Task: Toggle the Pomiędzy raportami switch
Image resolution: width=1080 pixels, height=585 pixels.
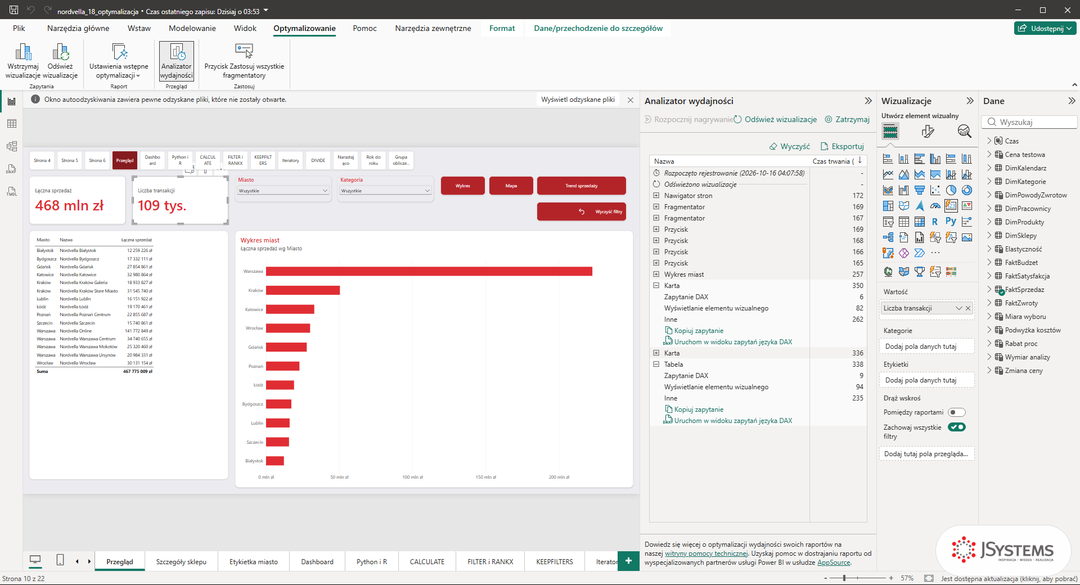Action: click(x=956, y=412)
